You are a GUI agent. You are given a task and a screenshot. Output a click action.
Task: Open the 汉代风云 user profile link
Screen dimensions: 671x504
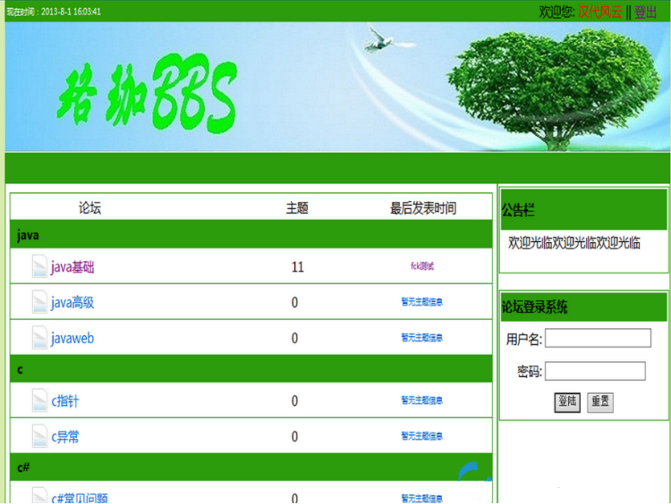tap(600, 12)
